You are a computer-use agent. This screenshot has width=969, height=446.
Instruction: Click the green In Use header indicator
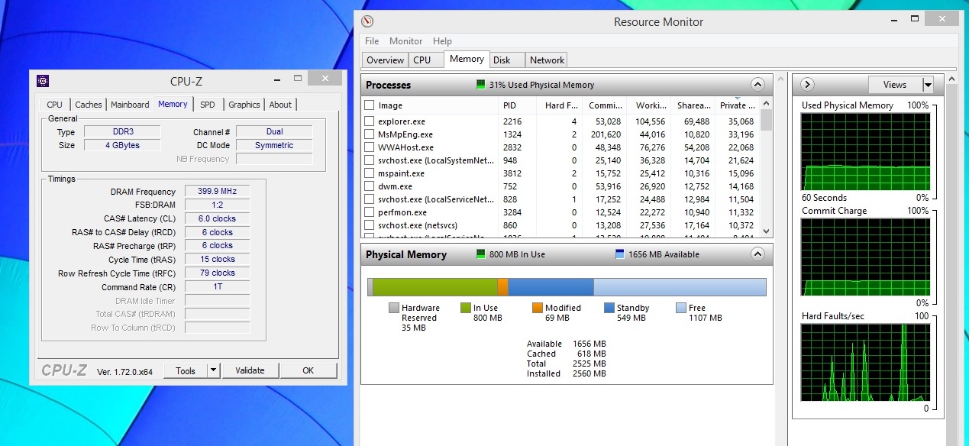point(480,254)
